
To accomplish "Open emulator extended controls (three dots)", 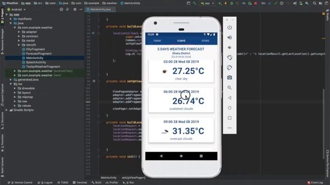I will (x=229, y=128).
